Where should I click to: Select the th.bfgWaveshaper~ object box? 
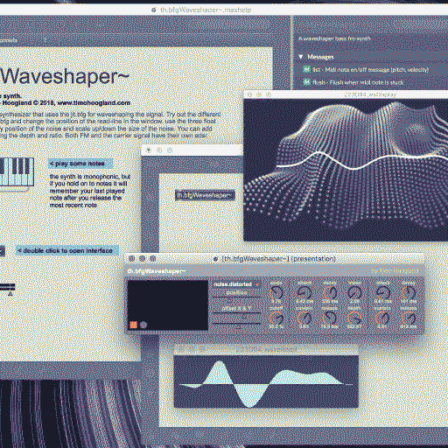[x=205, y=195]
